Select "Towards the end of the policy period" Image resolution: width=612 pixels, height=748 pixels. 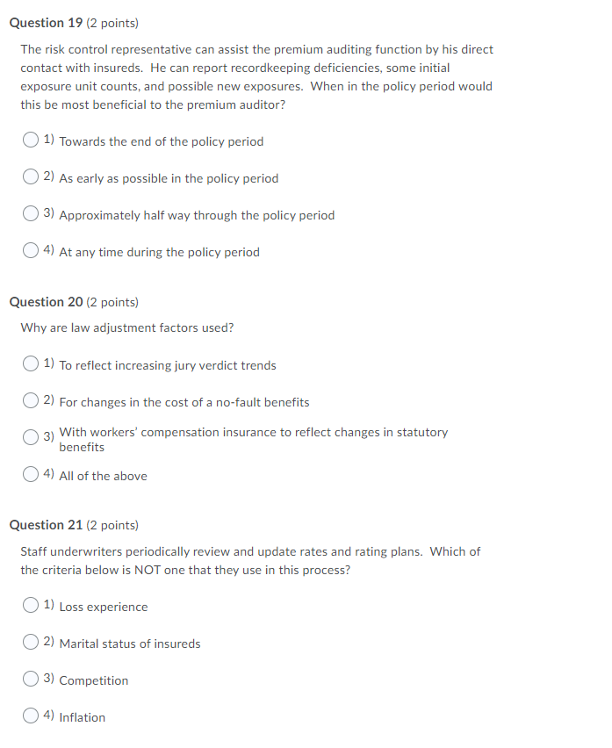(29, 140)
